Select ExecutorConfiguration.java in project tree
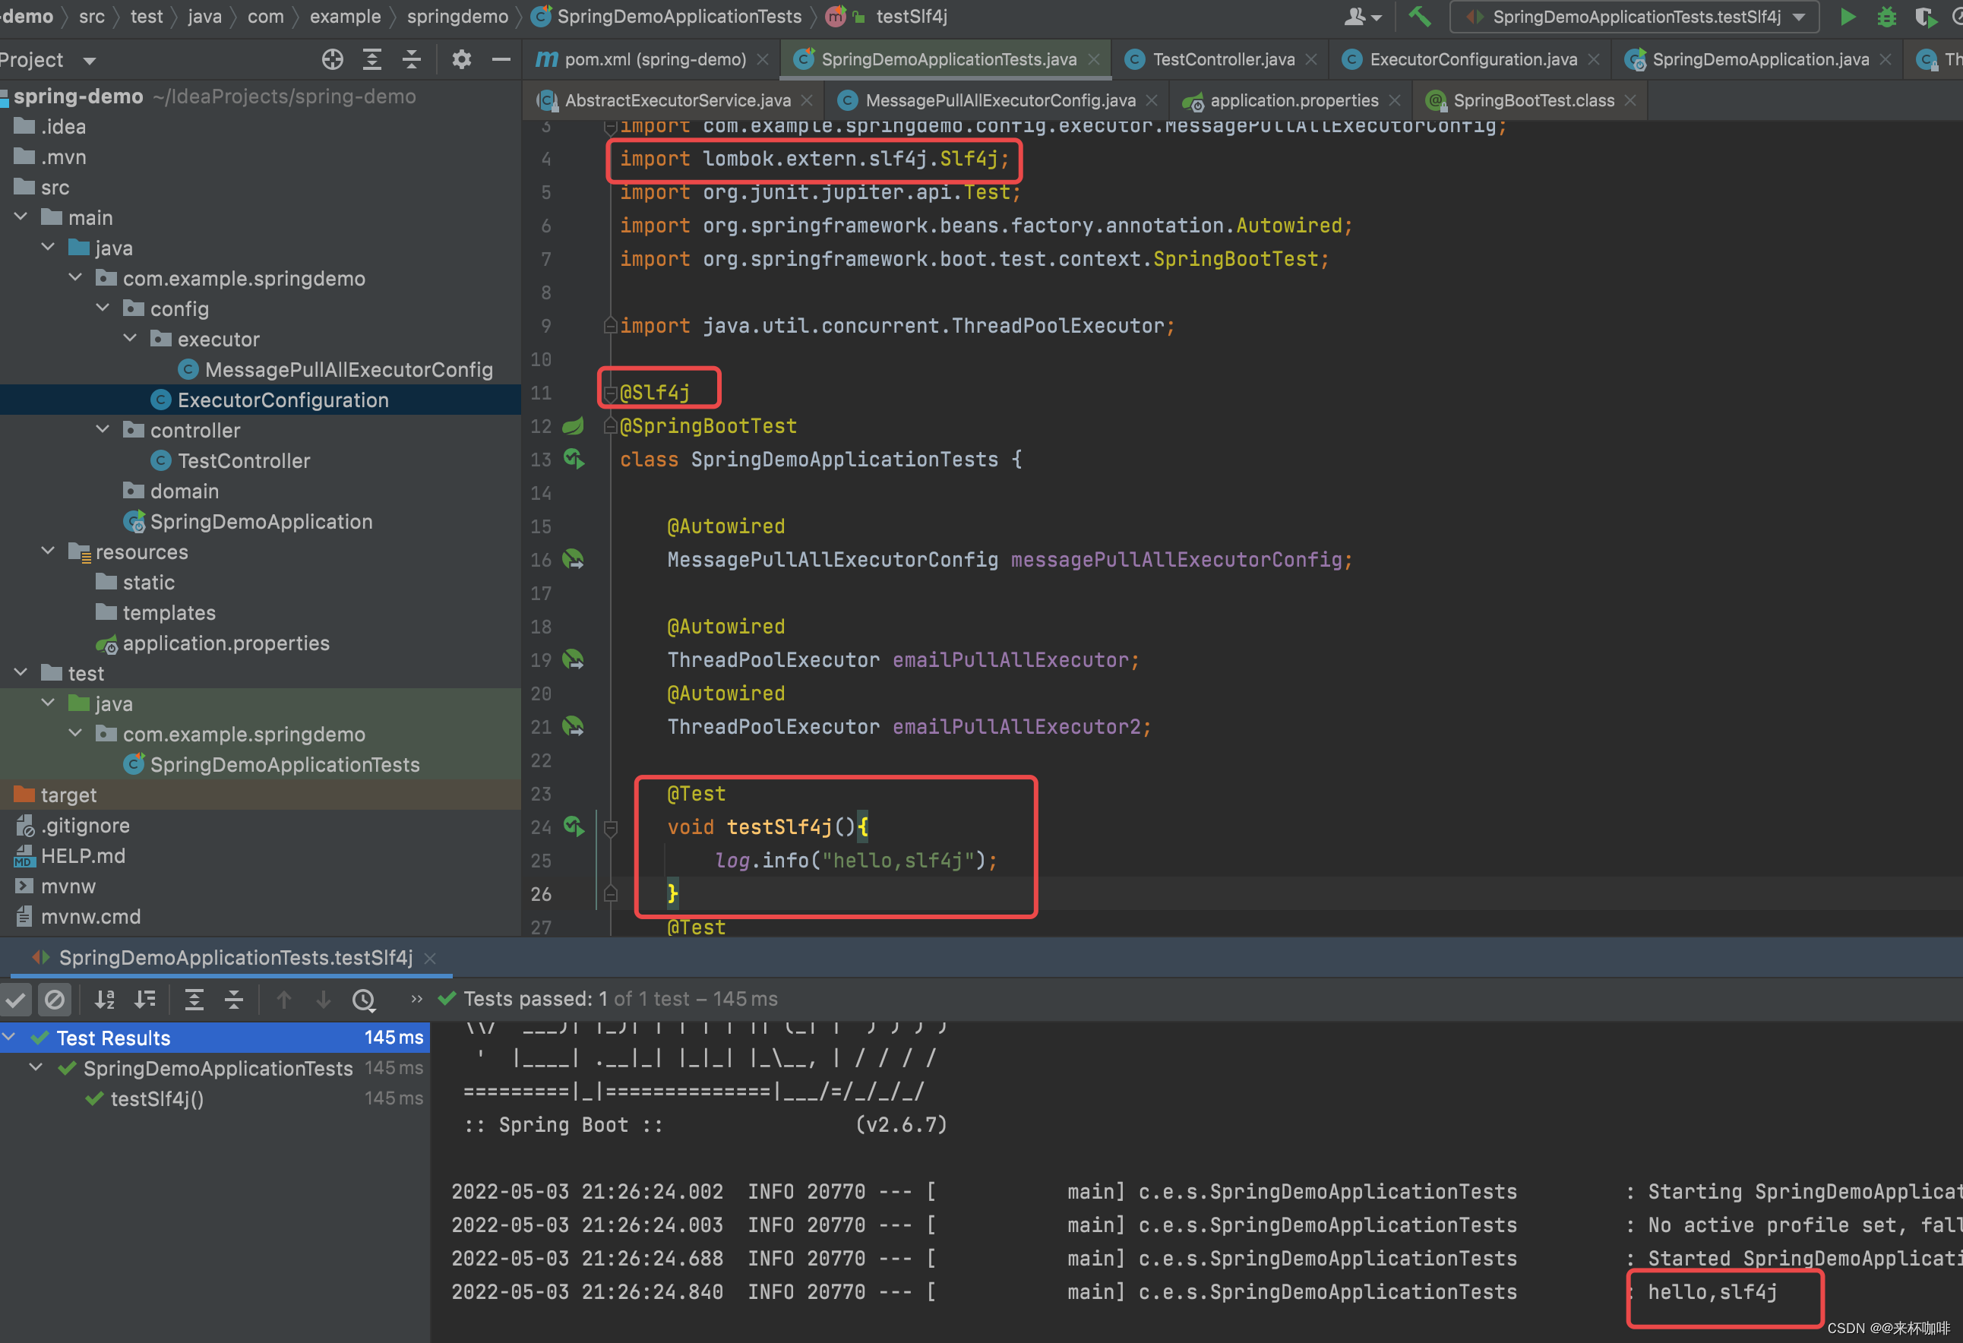The image size is (1963, 1343). pyautogui.click(x=282, y=400)
